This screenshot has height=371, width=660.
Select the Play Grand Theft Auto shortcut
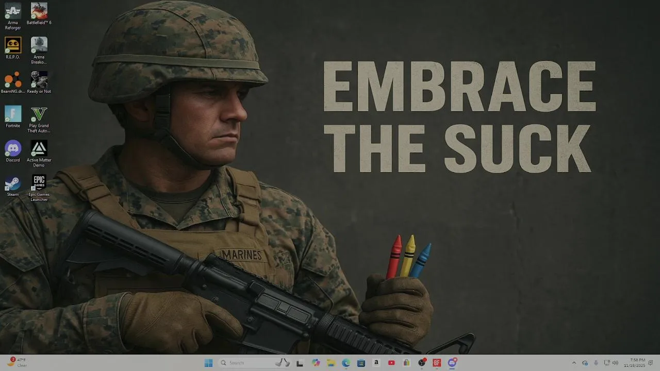(39, 120)
